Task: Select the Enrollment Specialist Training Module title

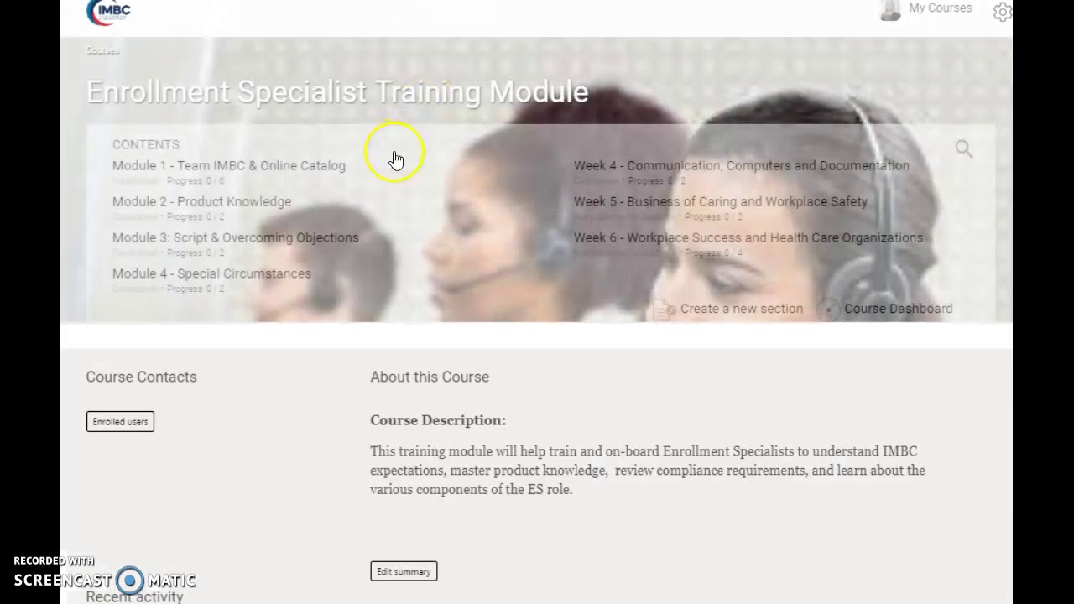Action: point(337,91)
